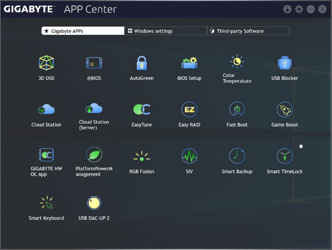
Task: Open APP Center settings gear
Action: [299, 9]
